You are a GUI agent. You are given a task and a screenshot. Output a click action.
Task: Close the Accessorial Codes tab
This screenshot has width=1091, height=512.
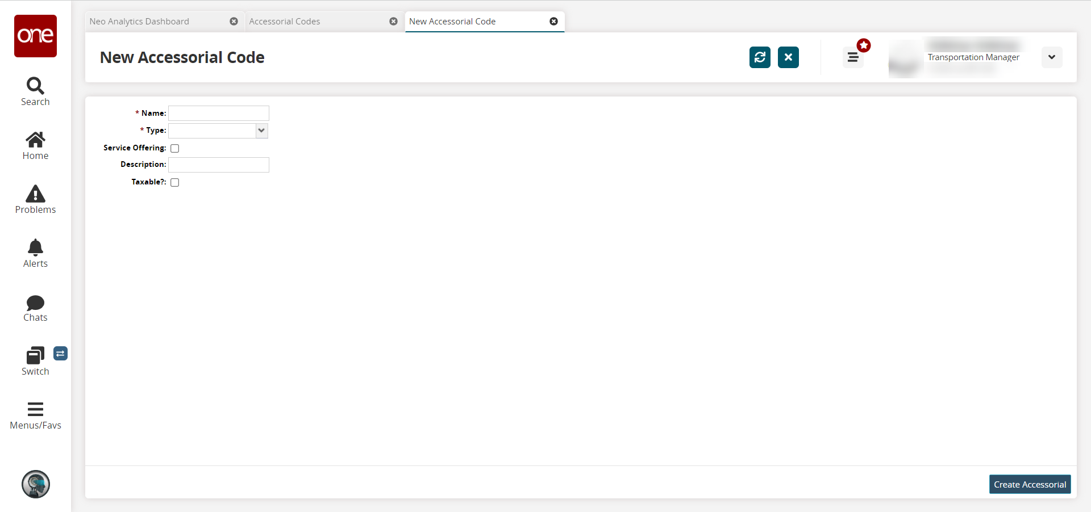[393, 22]
